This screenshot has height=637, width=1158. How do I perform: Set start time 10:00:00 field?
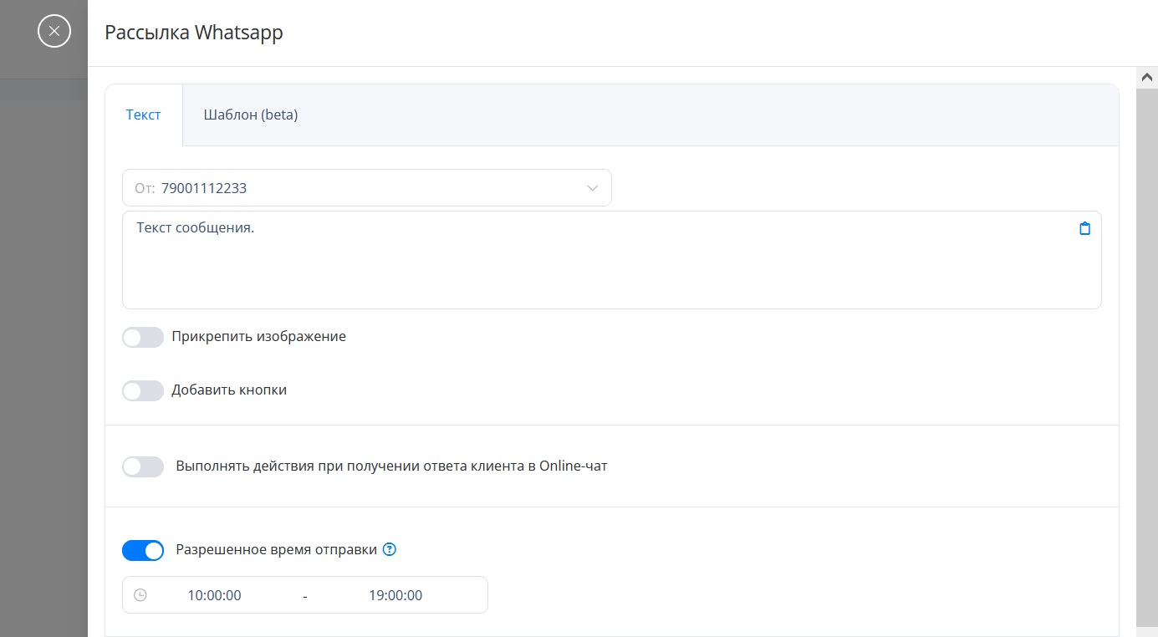click(x=214, y=595)
